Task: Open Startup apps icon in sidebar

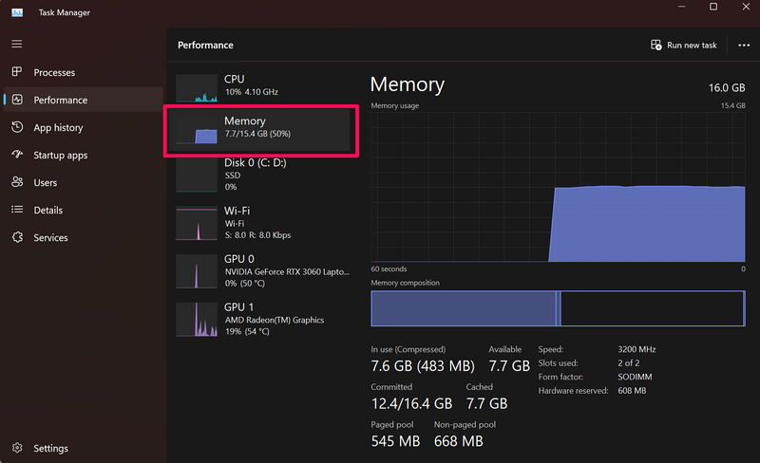Action: (x=17, y=155)
